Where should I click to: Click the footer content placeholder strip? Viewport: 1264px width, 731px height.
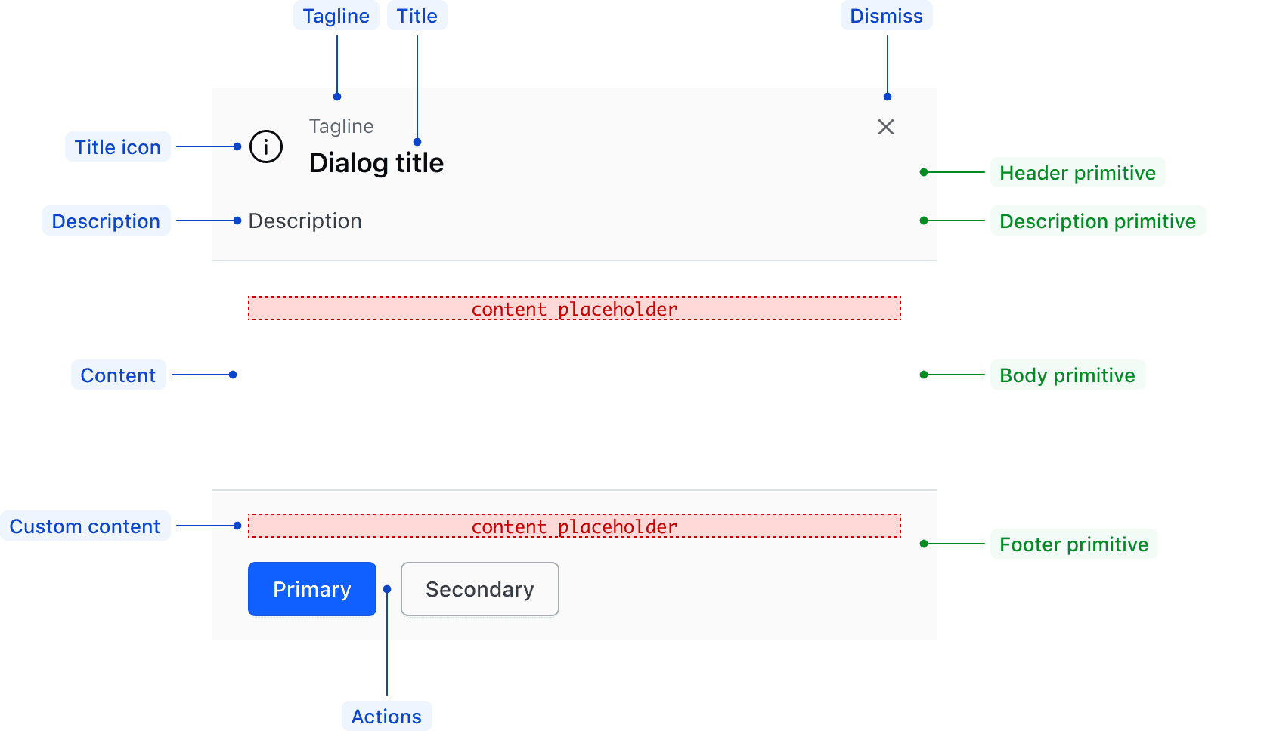574,526
